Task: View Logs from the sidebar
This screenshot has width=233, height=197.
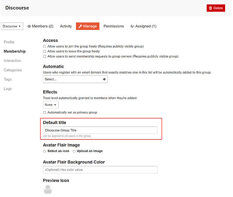Action: (8, 89)
